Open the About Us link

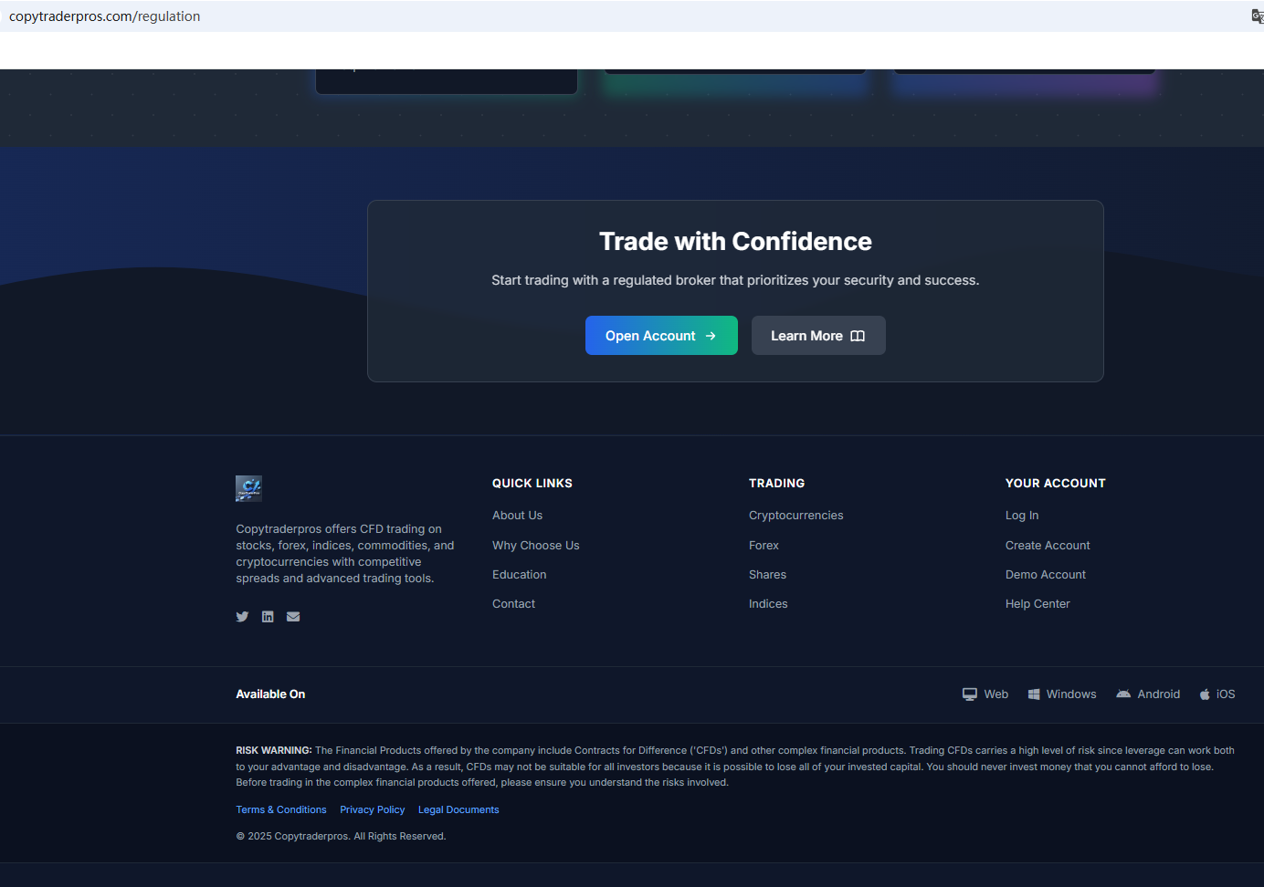pyautogui.click(x=517, y=516)
